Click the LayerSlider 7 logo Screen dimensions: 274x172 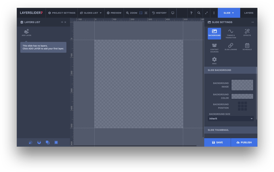pyautogui.click(x=31, y=13)
